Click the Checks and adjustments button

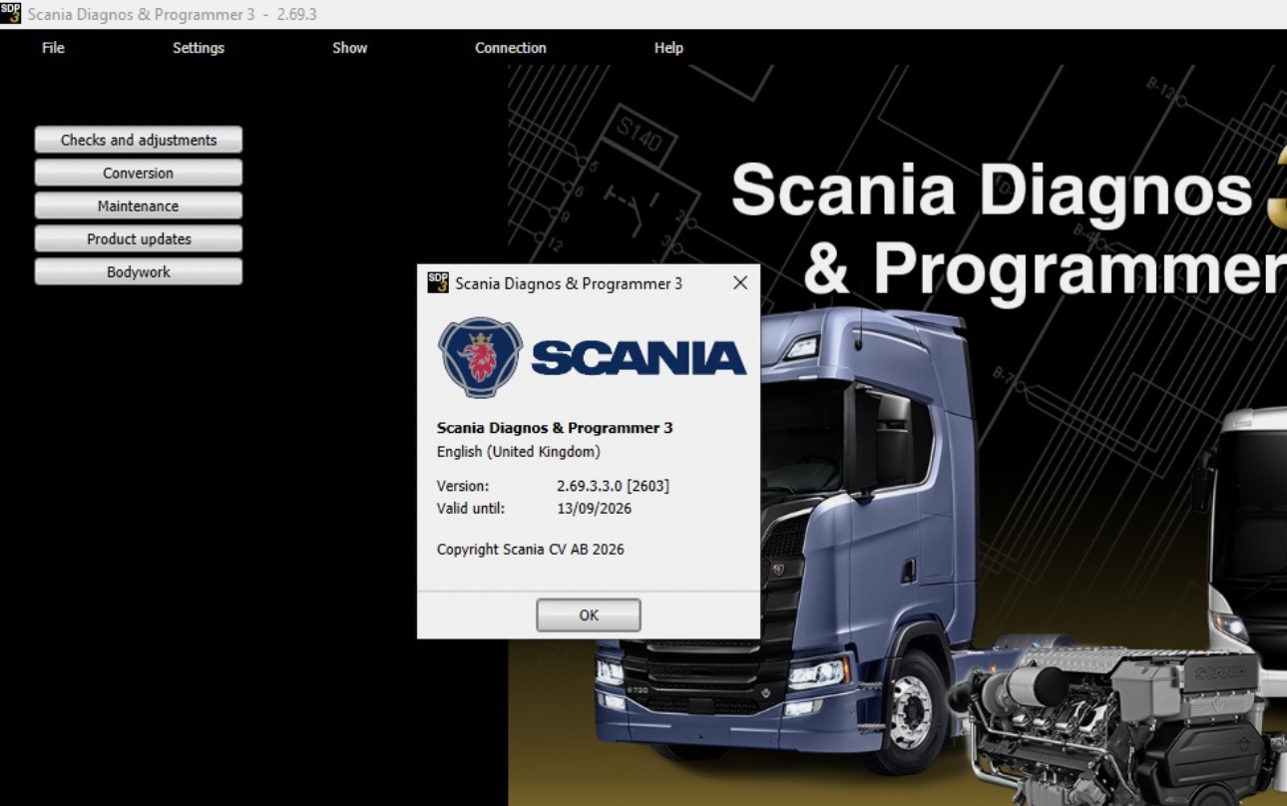point(139,141)
